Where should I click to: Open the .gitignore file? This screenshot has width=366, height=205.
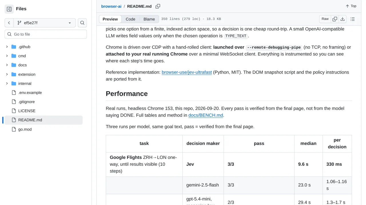coord(27,102)
